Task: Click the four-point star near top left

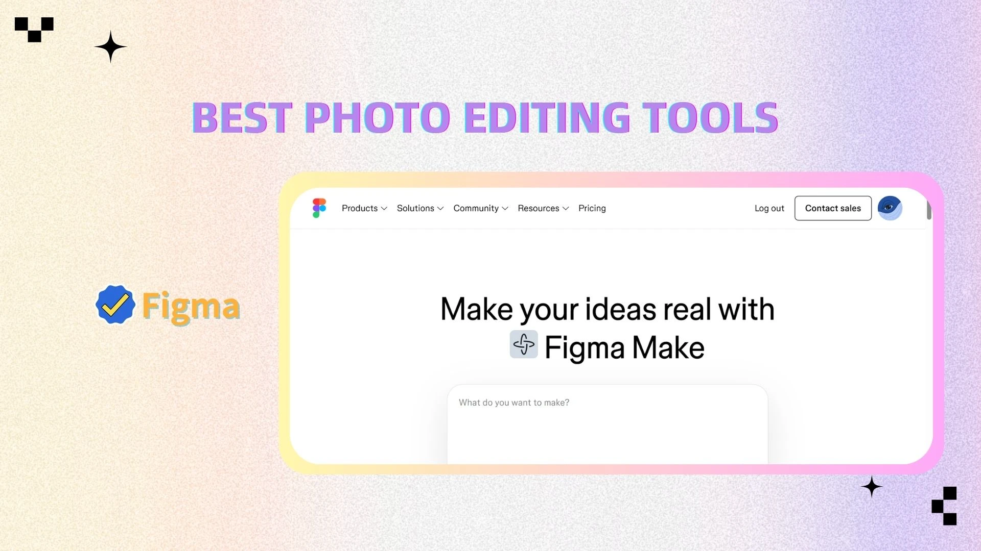Action: pos(110,47)
